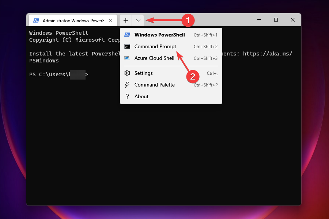The width and height of the screenshot is (329, 219).
Task: Open Settings from the dropdown menu
Action: pyautogui.click(x=171, y=73)
